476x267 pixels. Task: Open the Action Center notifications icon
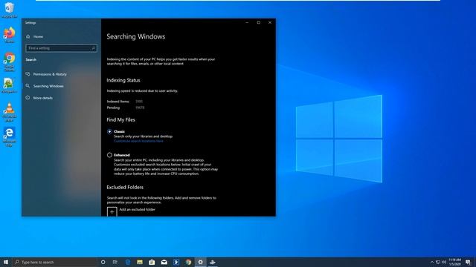point(468,262)
